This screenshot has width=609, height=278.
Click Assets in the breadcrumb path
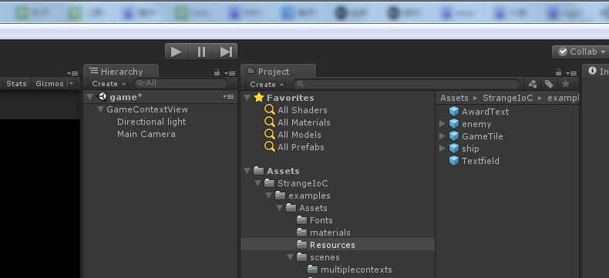454,99
